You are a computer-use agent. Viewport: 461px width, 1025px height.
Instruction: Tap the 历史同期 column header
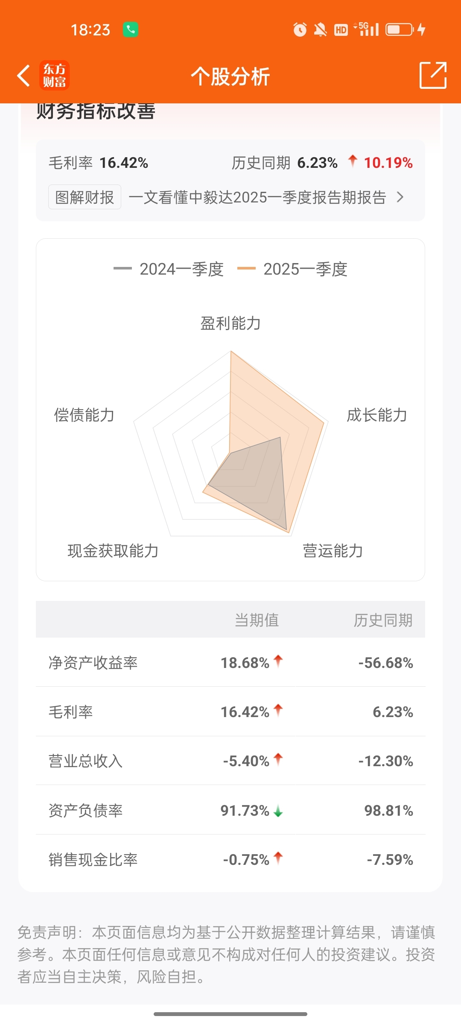[x=383, y=620]
